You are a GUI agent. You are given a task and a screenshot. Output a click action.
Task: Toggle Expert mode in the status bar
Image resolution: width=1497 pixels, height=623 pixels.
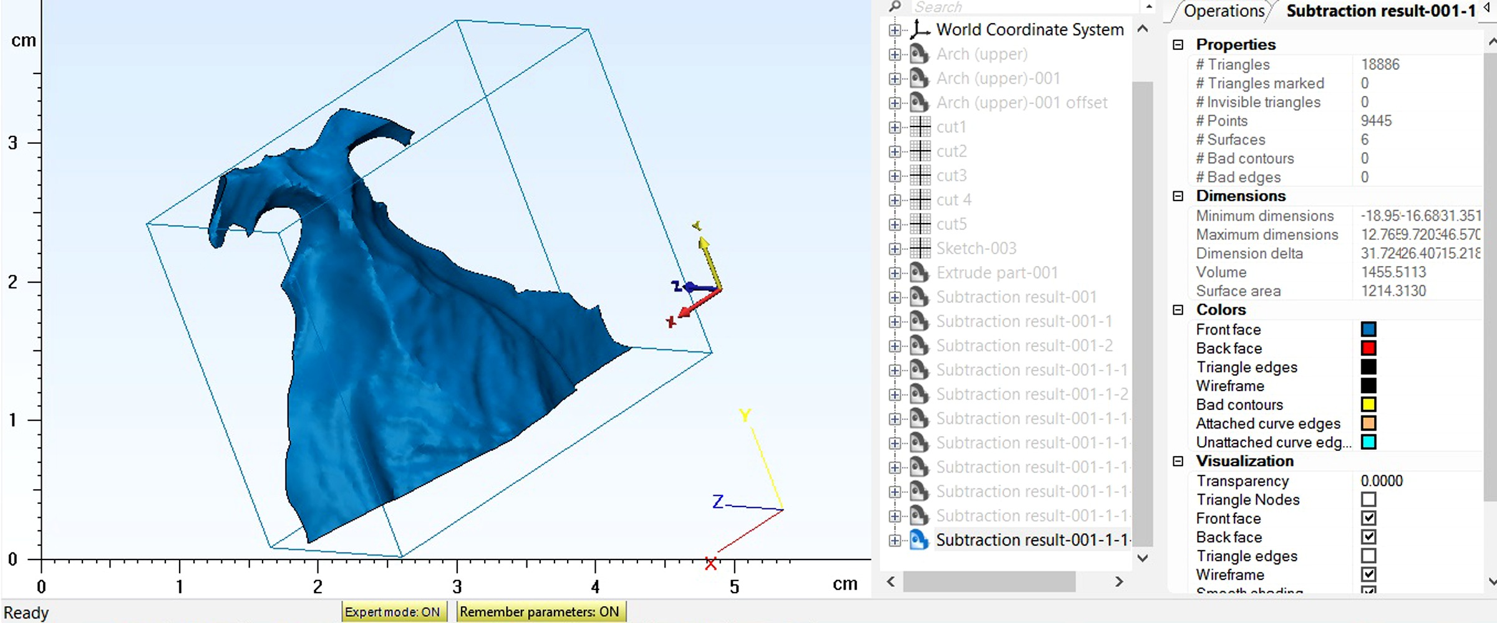coord(394,612)
